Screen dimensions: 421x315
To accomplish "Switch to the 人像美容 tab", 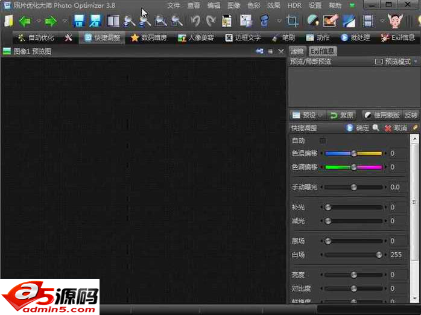I will (196, 38).
